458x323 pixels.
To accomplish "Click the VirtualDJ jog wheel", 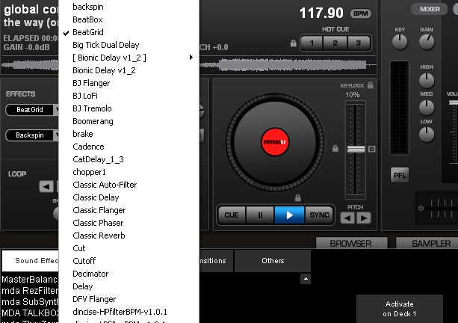I will [x=275, y=142].
